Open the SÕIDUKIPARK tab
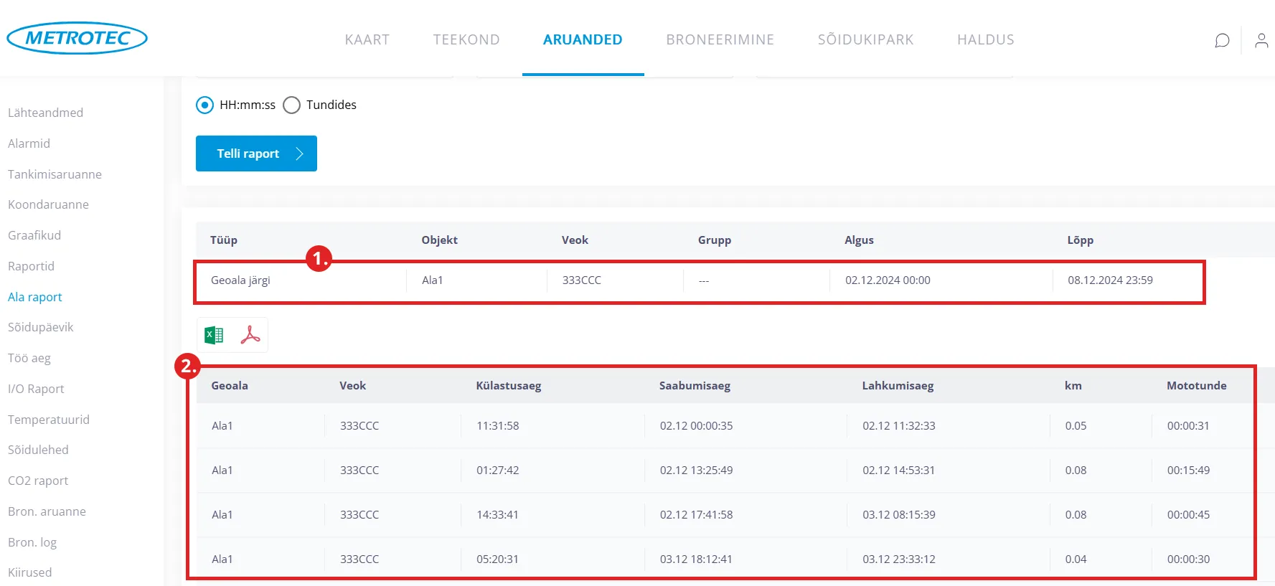 pyautogui.click(x=865, y=39)
